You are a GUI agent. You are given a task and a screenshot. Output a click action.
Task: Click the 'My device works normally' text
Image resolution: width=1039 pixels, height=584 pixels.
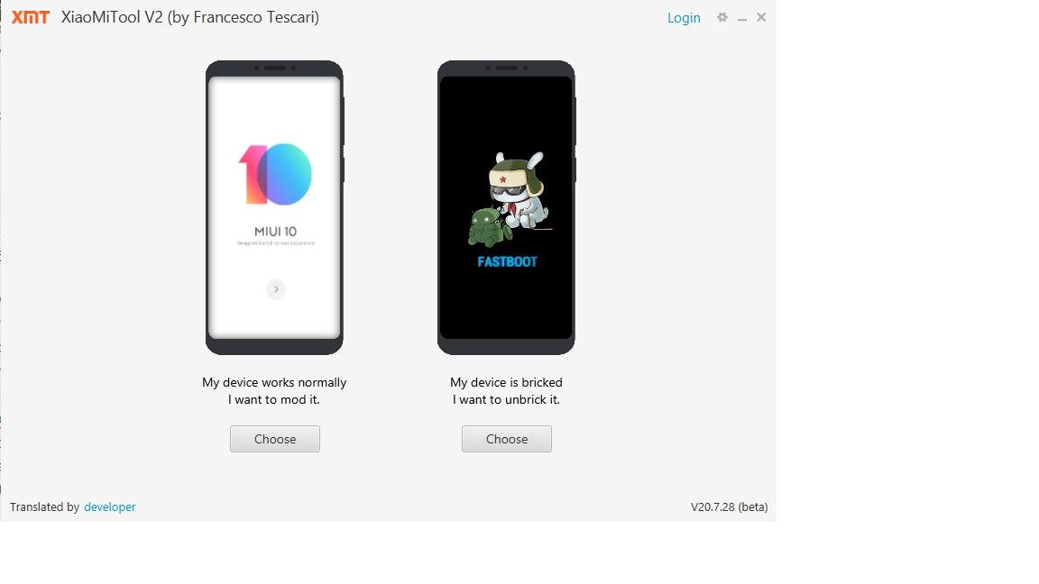(274, 382)
